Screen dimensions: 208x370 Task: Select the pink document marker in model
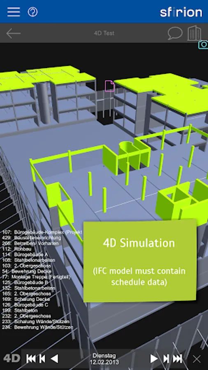coord(110,86)
